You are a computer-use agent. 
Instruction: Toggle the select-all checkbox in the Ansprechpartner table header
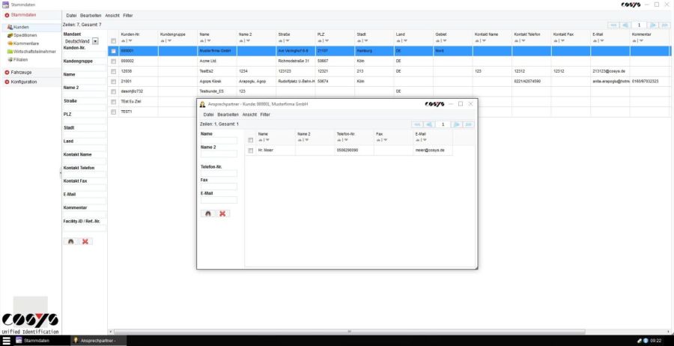[251, 140]
